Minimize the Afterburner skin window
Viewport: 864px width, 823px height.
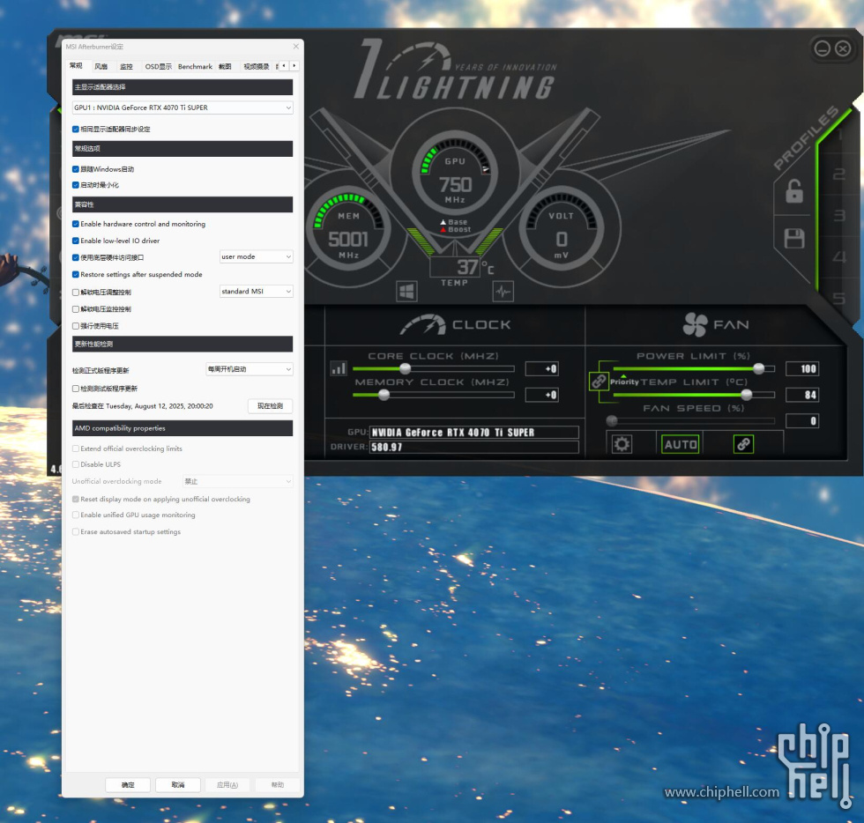[822, 48]
